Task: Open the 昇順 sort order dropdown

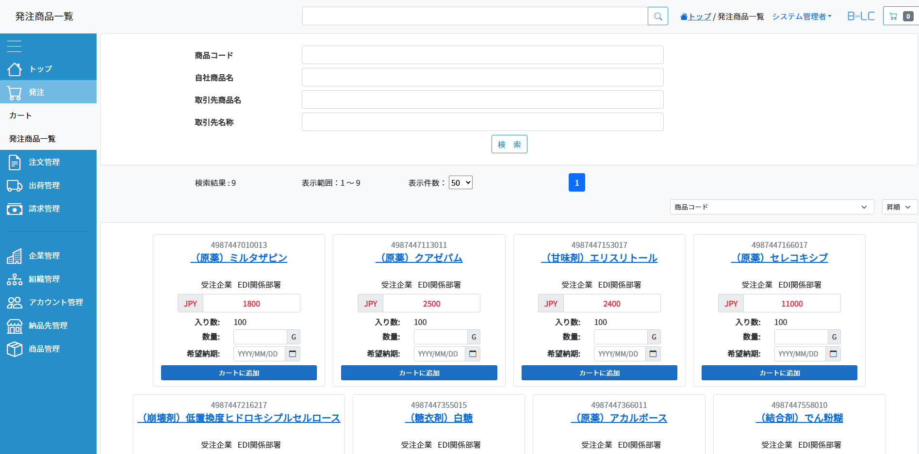Action: pos(899,207)
